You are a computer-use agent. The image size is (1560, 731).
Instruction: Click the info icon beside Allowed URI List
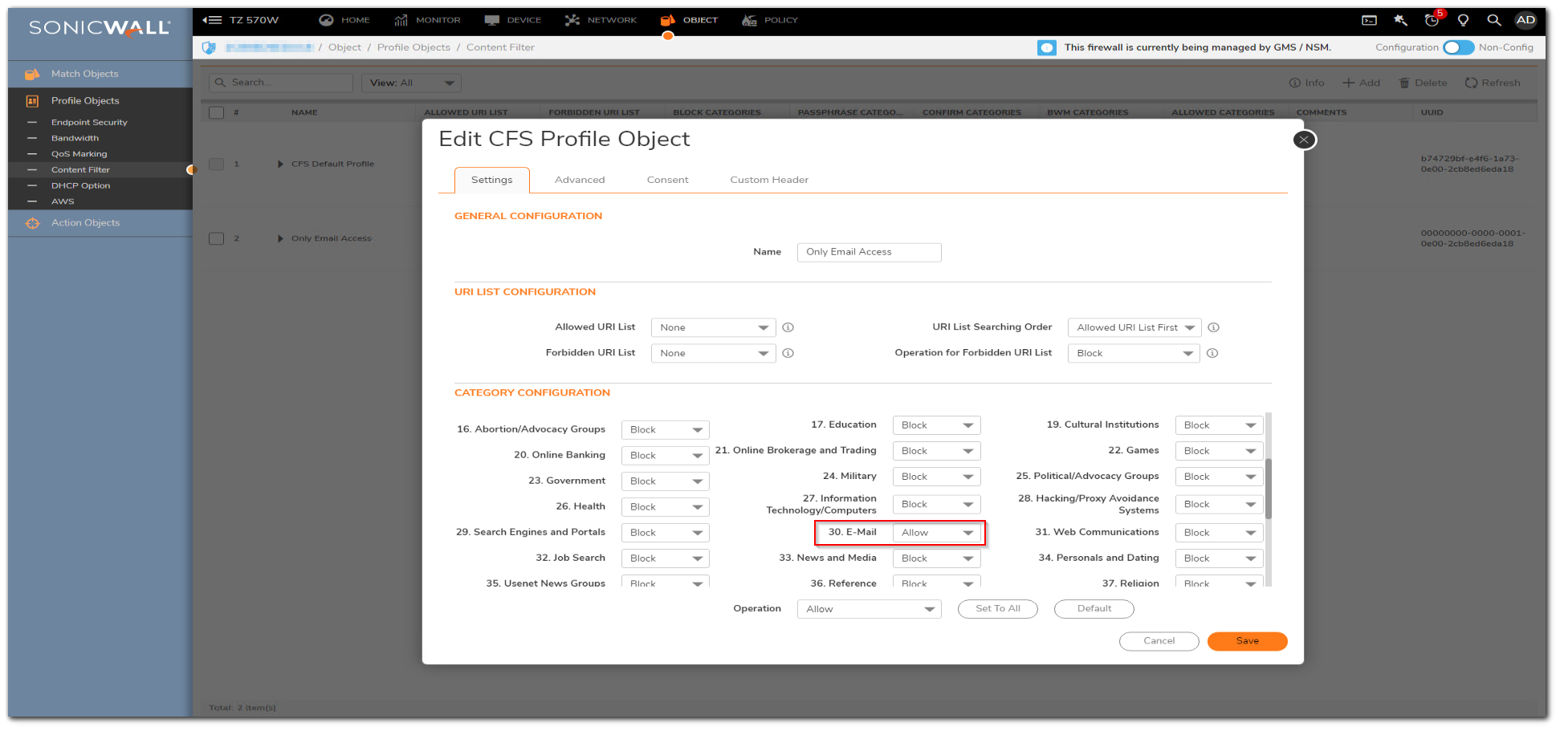pos(788,327)
